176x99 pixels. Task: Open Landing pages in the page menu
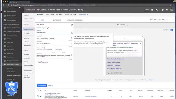click(x=28, y=33)
